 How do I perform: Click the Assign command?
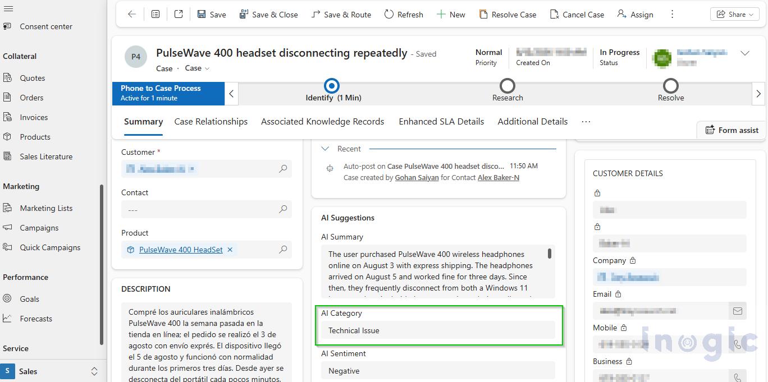(x=635, y=15)
